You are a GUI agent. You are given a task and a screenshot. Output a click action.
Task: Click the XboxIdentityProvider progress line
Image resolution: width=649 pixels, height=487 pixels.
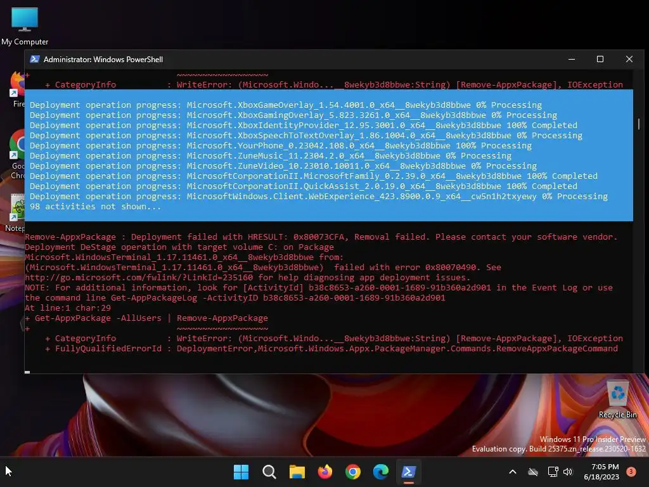[x=304, y=126]
